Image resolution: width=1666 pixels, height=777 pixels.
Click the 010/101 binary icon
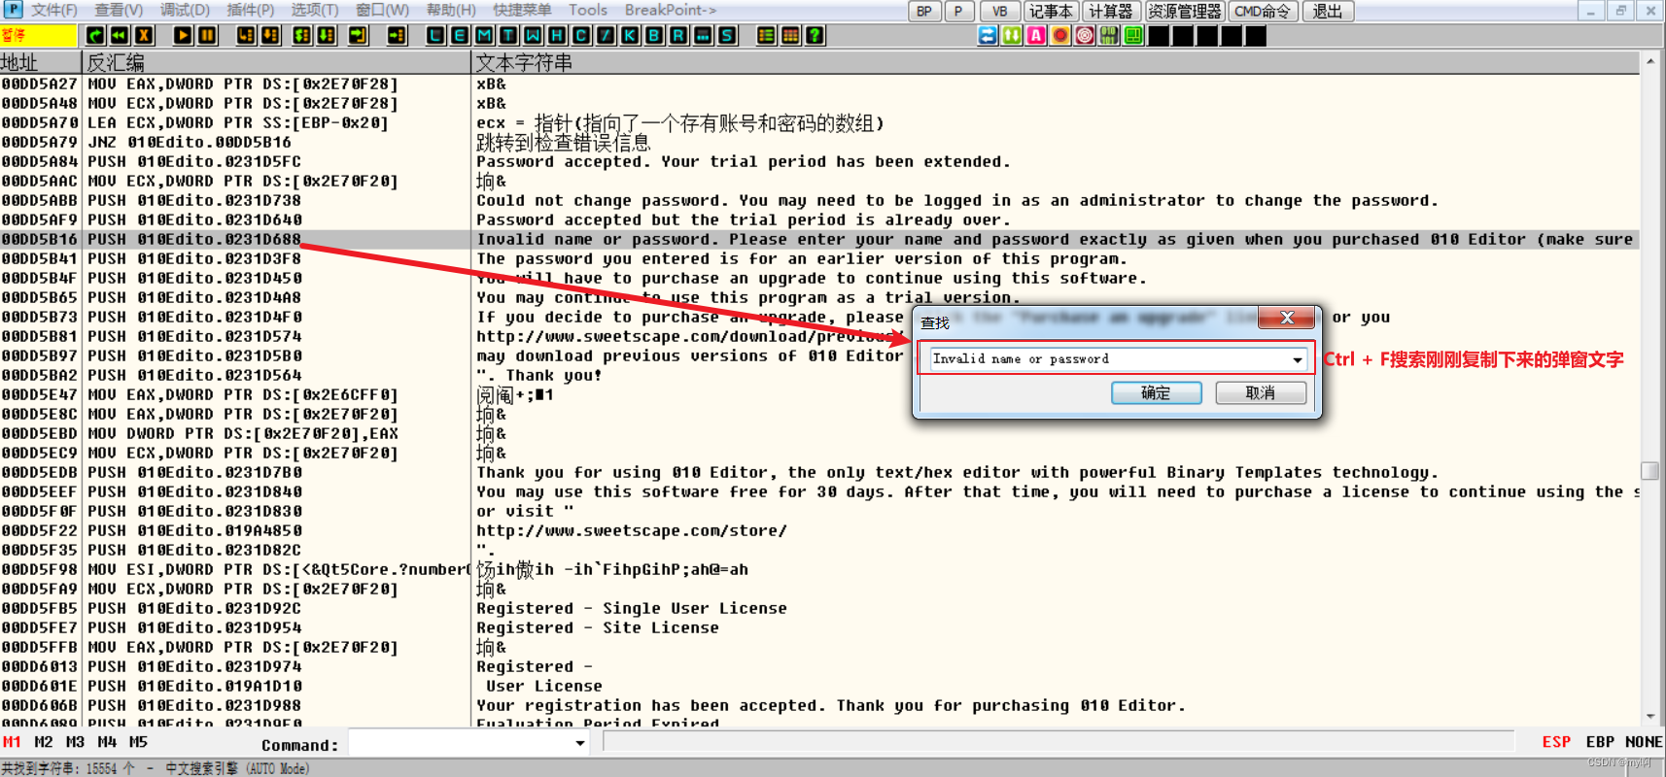click(x=1109, y=36)
